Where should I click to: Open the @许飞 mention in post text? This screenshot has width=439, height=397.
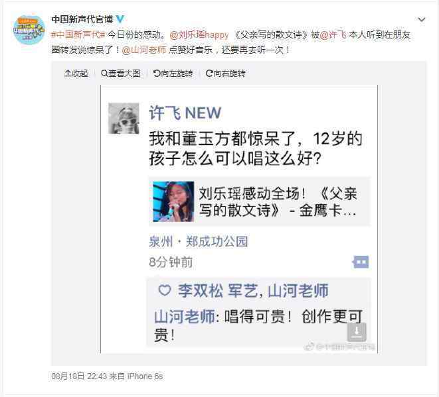(333, 34)
